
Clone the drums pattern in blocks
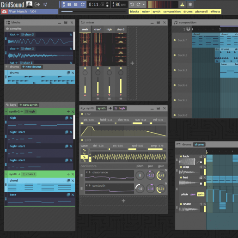[x=68, y=73]
